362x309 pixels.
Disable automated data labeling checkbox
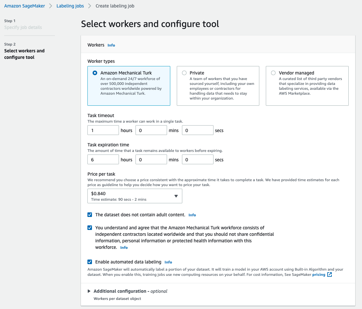pos(90,262)
